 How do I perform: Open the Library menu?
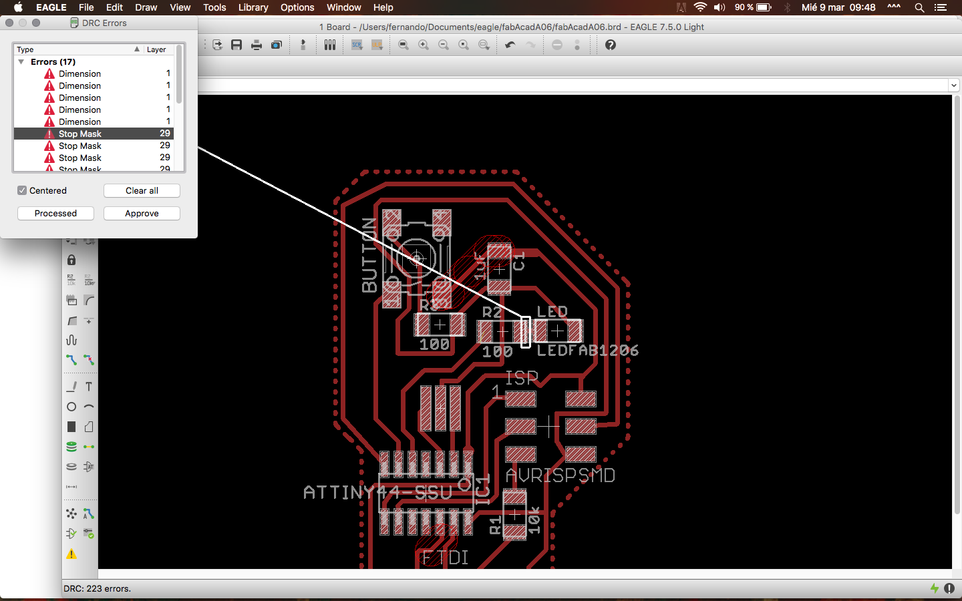tap(253, 7)
